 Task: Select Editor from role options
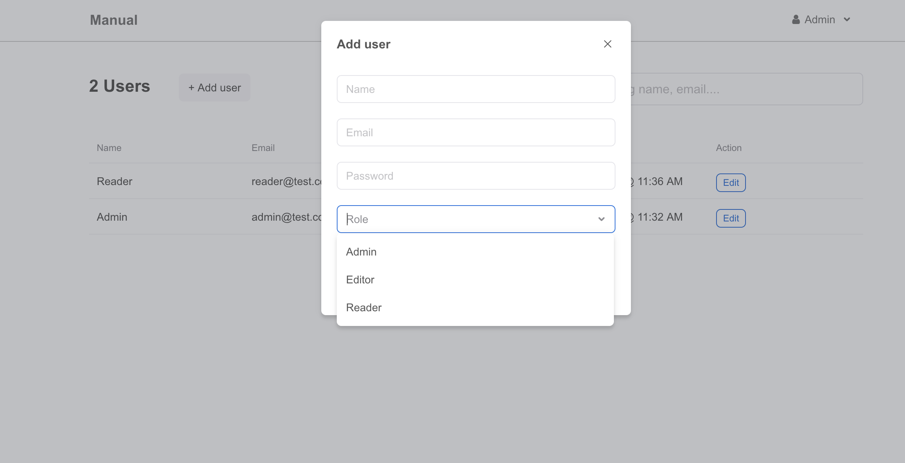tap(360, 280)
